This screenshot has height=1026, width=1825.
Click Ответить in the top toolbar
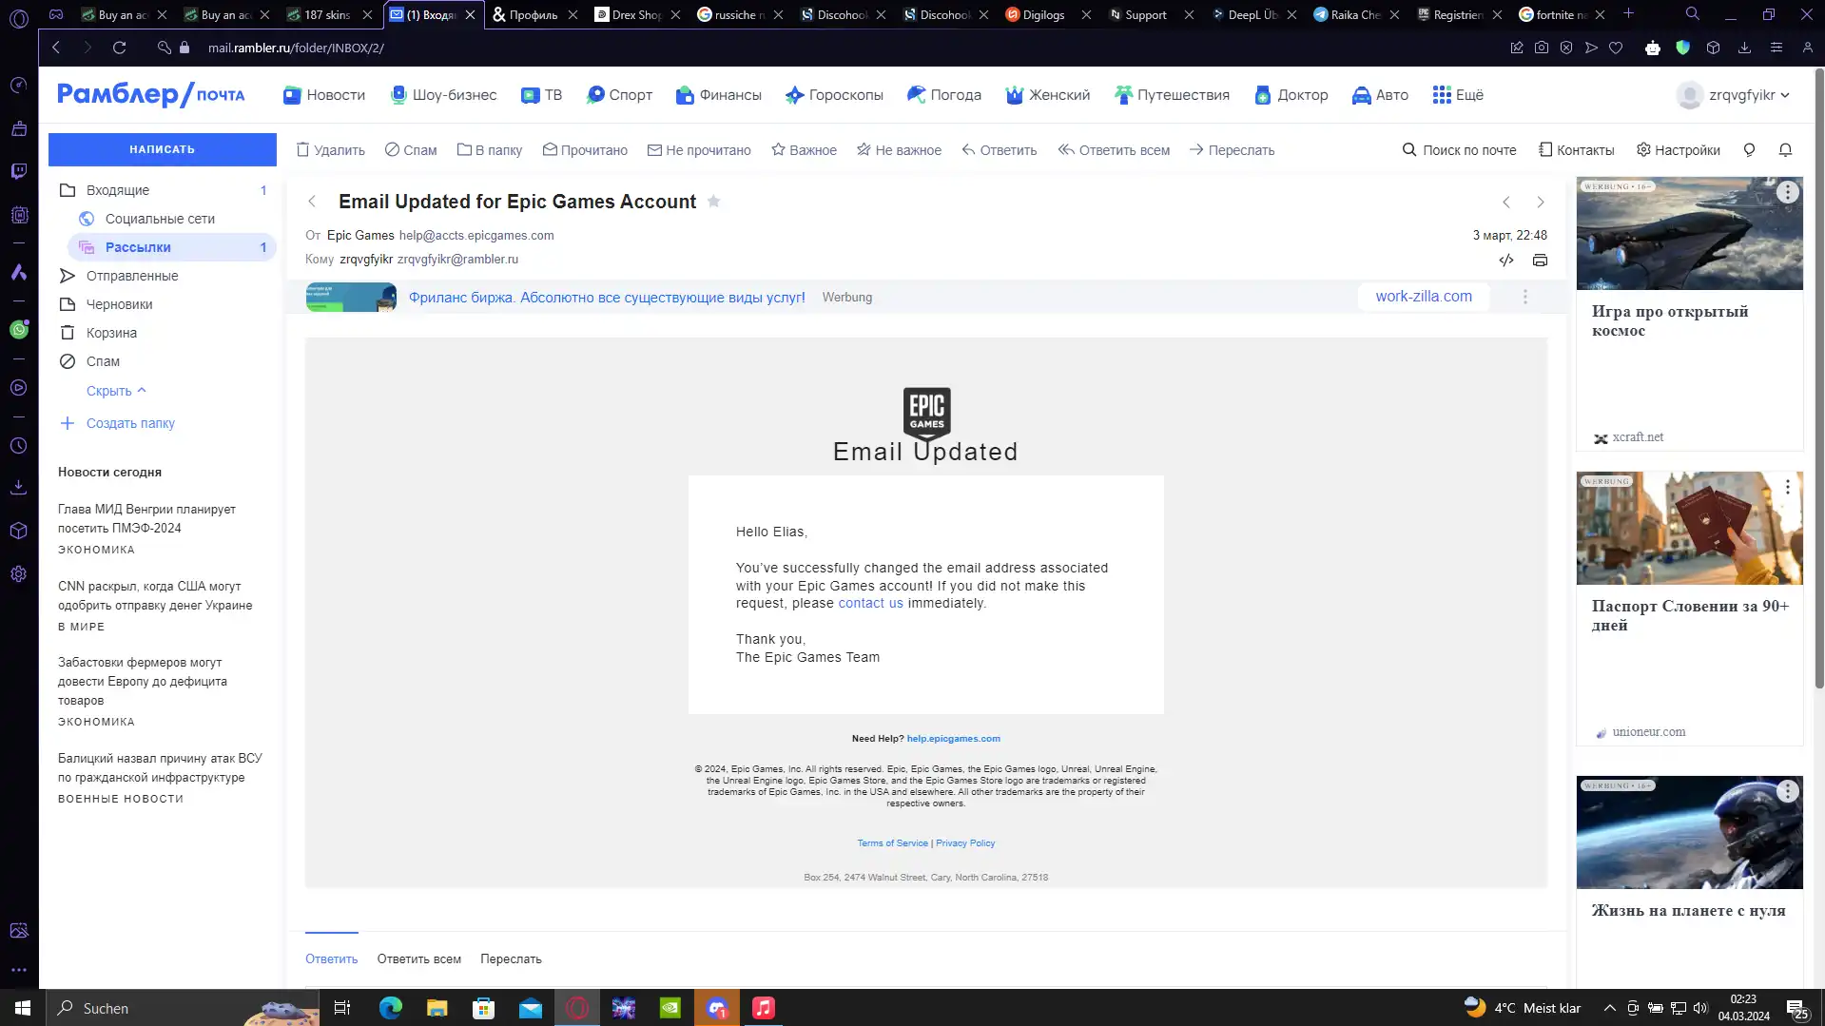coord(999,150)
